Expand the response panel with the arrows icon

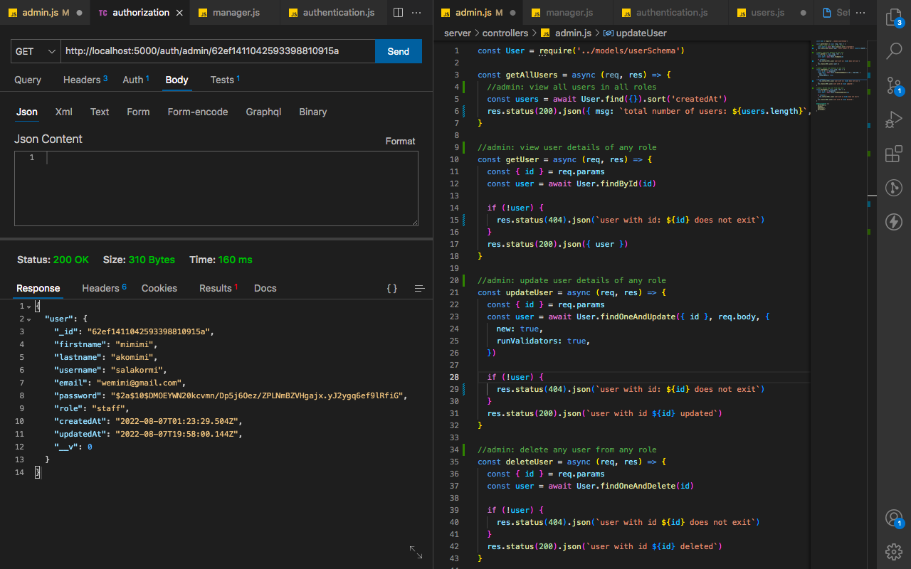click(416, 552)
